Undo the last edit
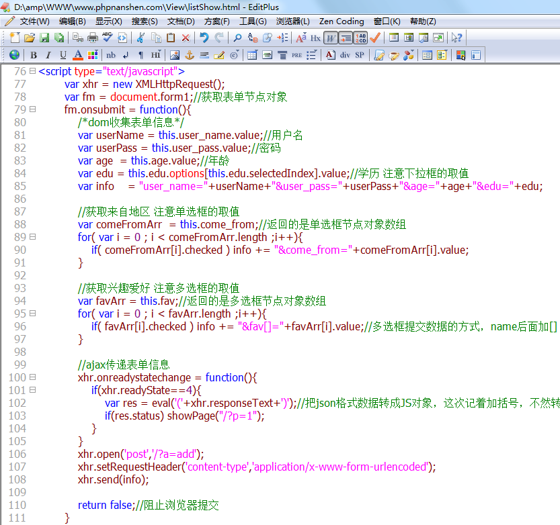Image resolution: width=560 pixels, height=525 pixels. (x=204, y=38)
